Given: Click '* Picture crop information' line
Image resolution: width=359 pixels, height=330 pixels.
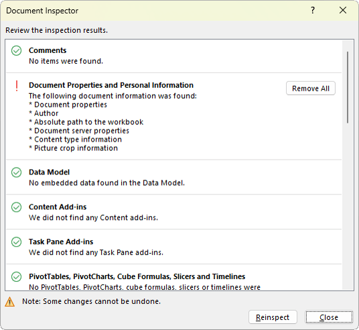Looking at the screenshot, I should coord(73,148).
